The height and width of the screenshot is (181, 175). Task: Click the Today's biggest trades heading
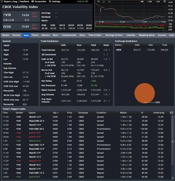coord(14,109)
